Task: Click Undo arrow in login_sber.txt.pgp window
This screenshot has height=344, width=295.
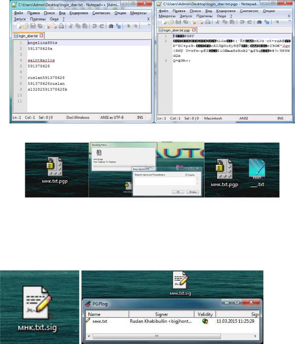Action: click(242, 22)
